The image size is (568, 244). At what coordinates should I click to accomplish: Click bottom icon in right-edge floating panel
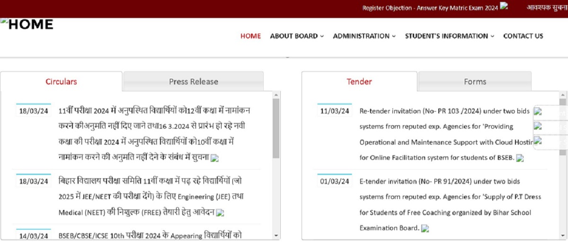(x=538, y=141)
